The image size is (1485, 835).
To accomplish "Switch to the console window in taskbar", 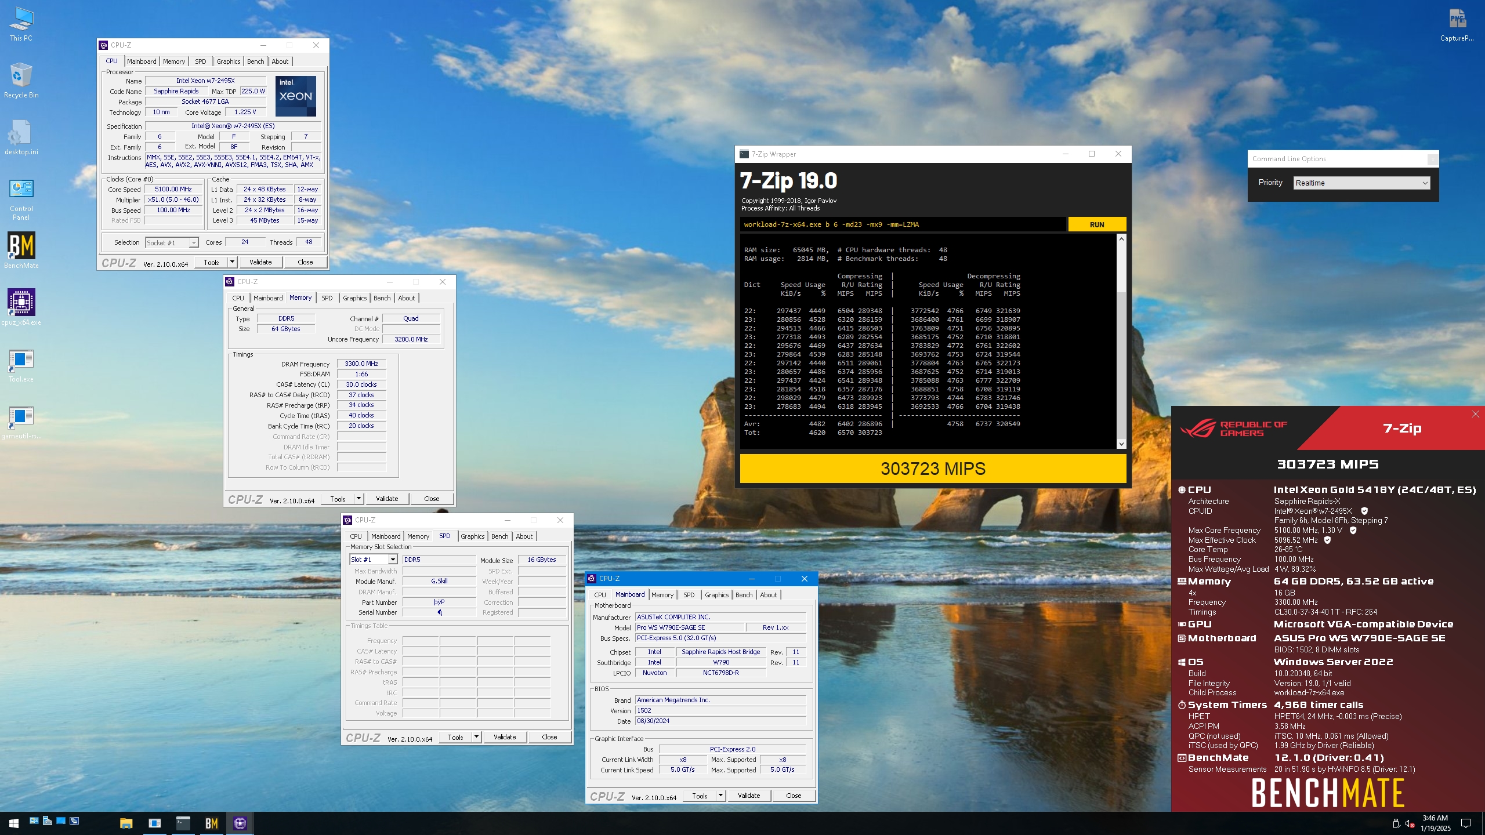I will pos(183,823).
